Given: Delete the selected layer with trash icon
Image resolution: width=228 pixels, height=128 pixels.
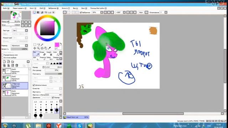Looking at the screenshot, I should 17,65.
